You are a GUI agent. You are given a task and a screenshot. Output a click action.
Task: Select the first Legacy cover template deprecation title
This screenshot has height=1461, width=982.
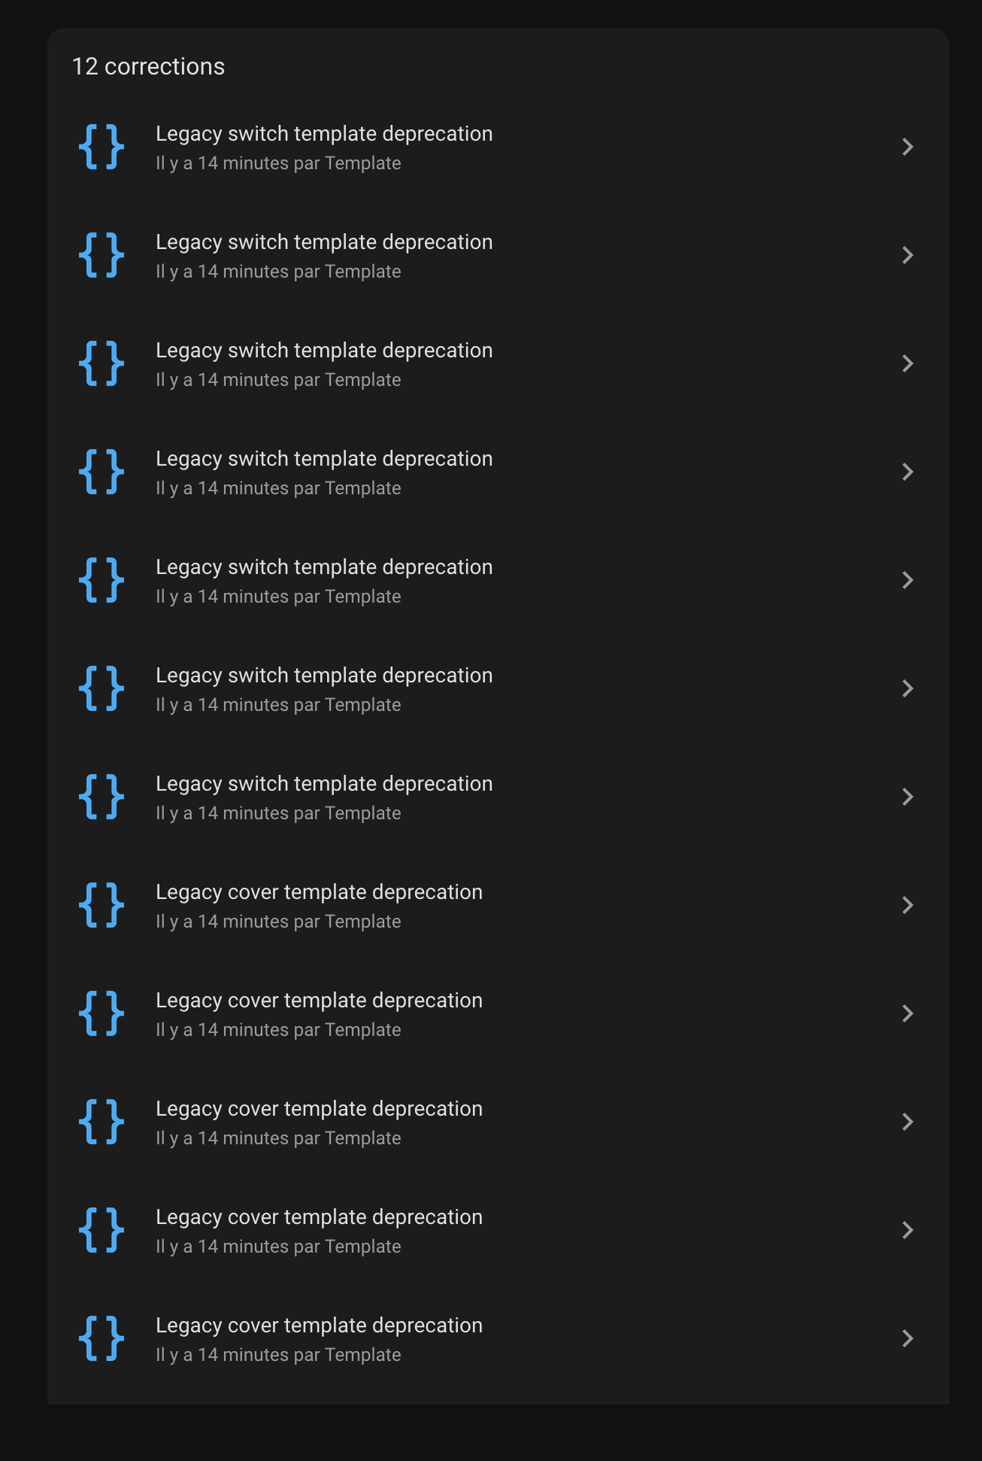319,892
